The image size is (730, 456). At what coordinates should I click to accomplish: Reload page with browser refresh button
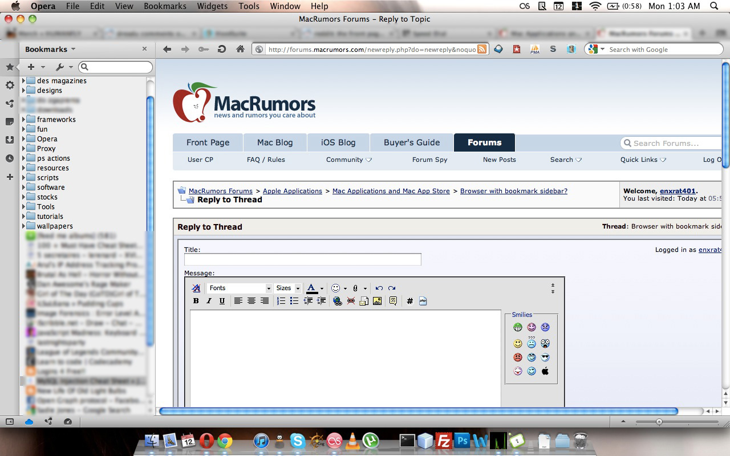(x=222, y=49)
